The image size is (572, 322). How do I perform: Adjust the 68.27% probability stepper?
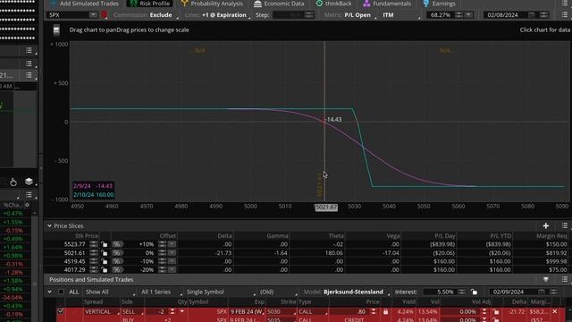click(x=458, y=15)
